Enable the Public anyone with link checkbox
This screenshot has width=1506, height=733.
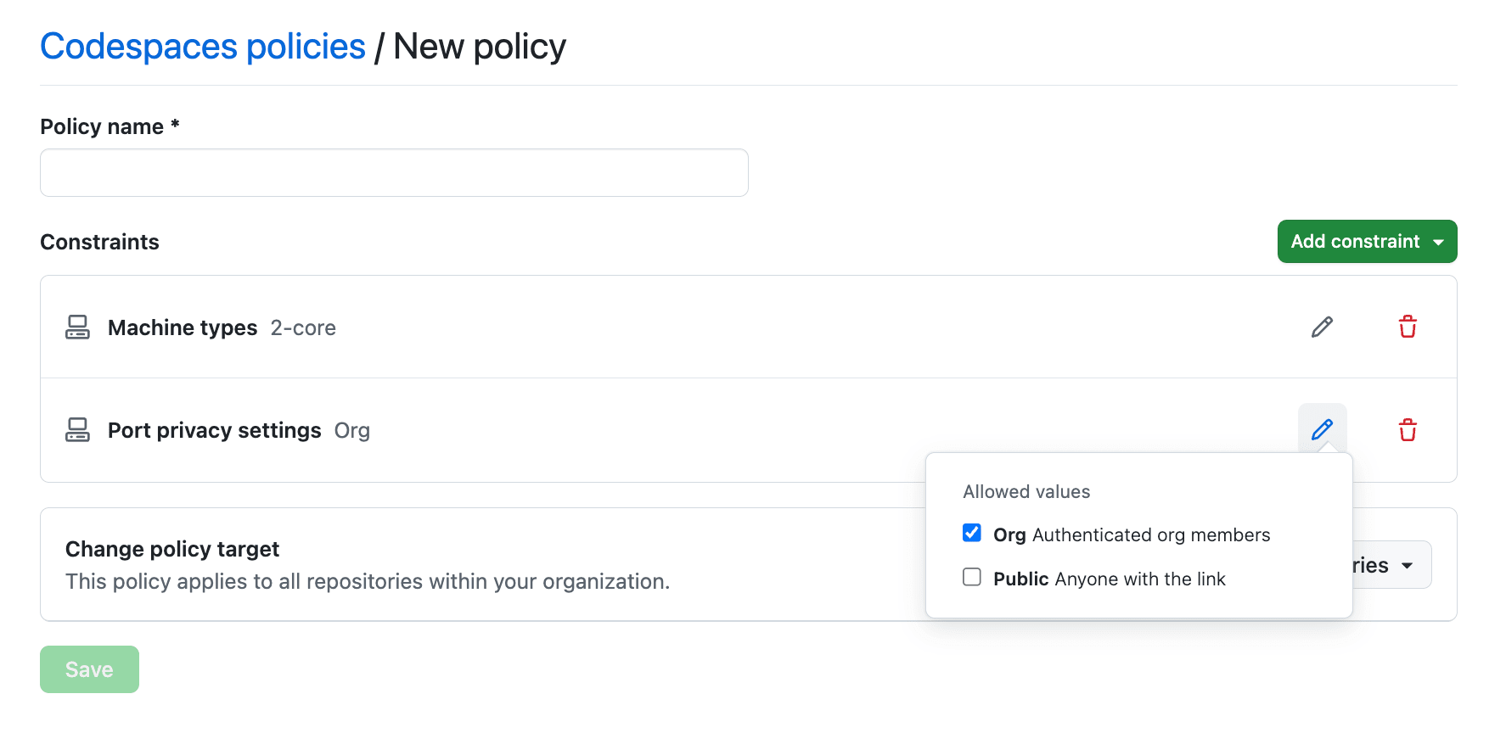click(x=972, y=577)
